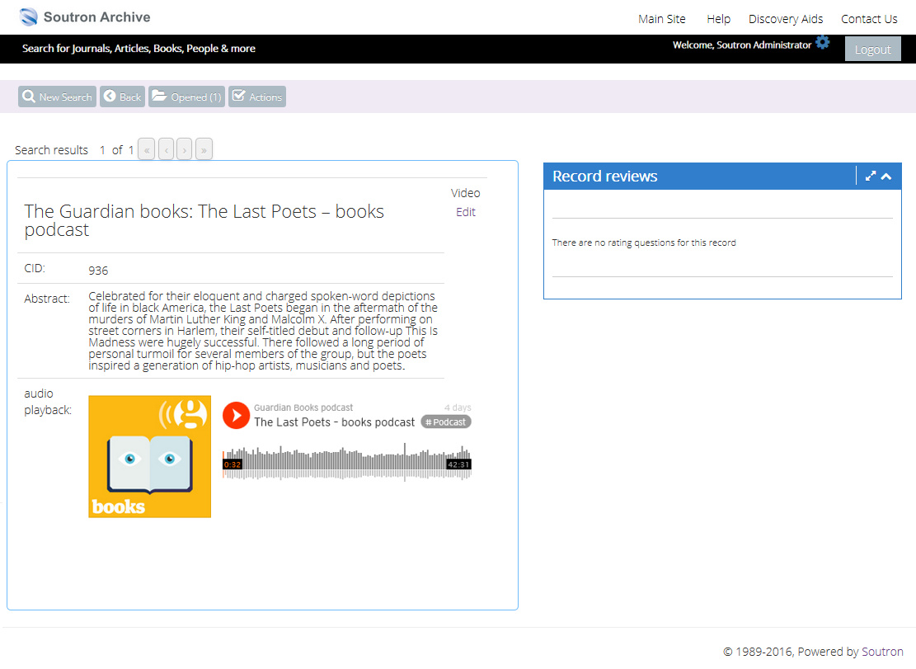Go Back to the previous page
Viewport: 916px width, 669px height.
click(x=122, y=97)
